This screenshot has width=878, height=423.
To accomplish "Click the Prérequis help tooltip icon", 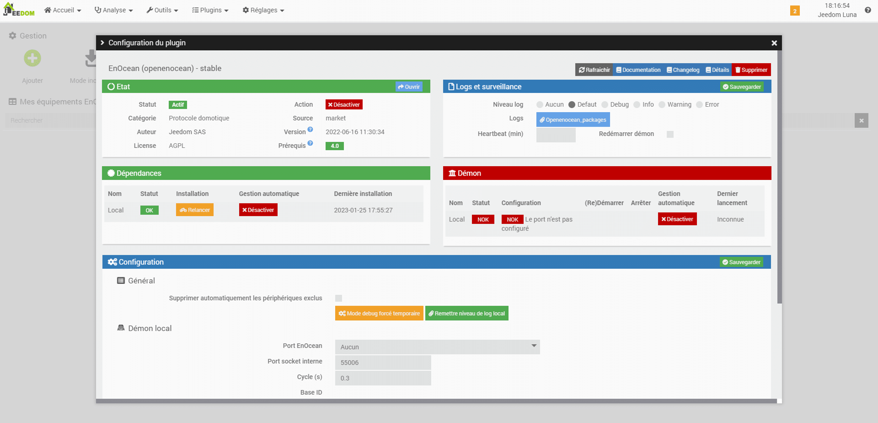I will [x=310, y=143].
